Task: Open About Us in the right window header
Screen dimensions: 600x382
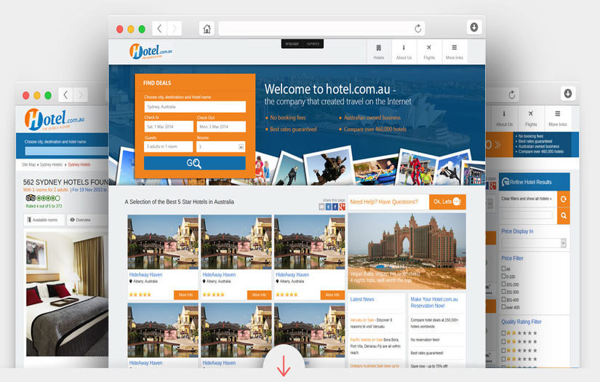Action: pyautogui.click(x=504, y=119)
